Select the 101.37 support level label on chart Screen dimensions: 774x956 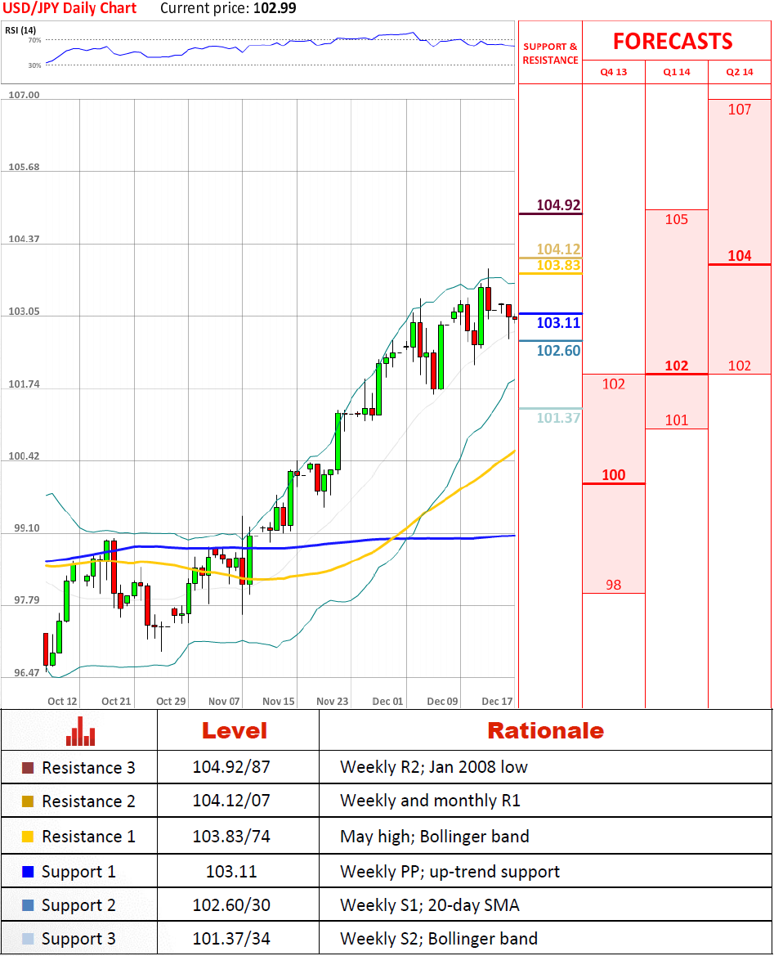pyautogui.click(x=559, y=418)
